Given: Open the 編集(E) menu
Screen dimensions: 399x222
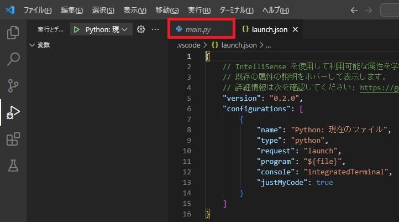Looking at the screenshot, I should tap(72, 11).
